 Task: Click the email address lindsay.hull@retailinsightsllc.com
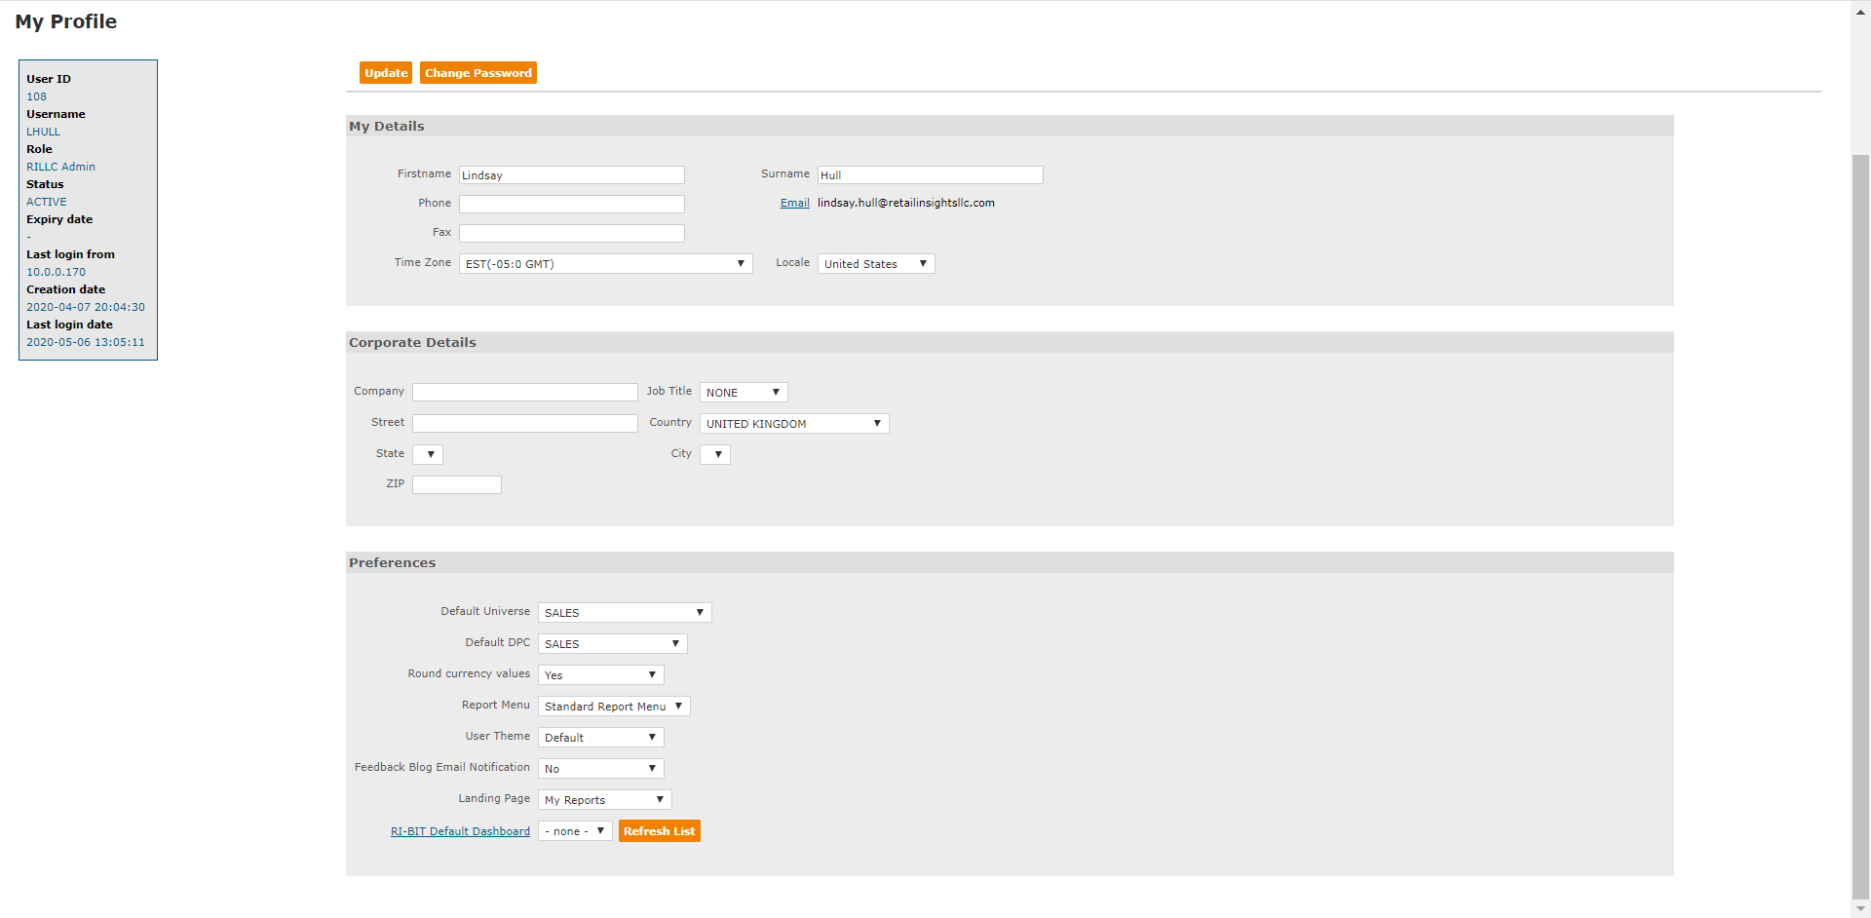point(906,203)
